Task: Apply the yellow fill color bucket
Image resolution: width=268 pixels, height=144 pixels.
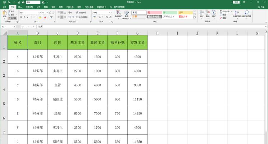Action: [x=40, y=17]
